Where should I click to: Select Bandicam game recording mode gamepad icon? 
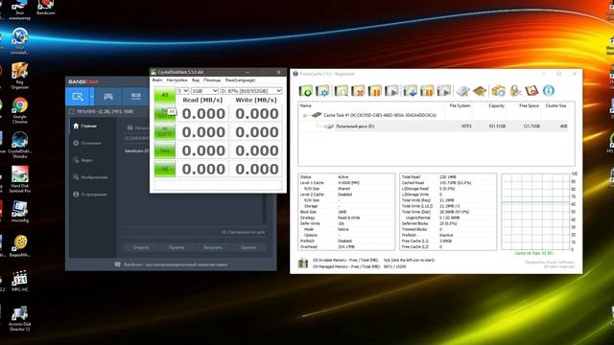click(108, 96)
